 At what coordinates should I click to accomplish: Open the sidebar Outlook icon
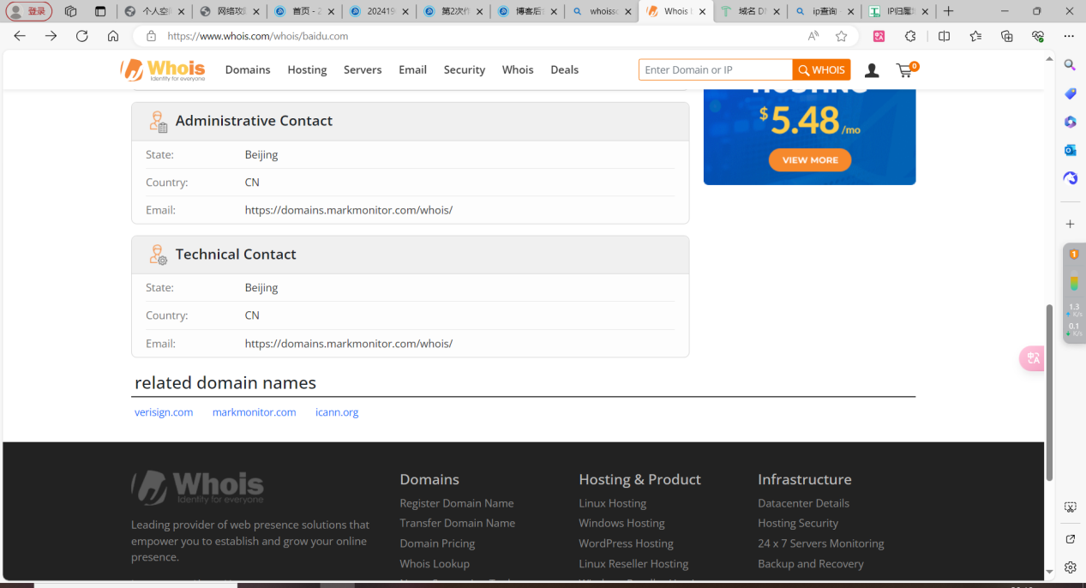point(1070,150)
